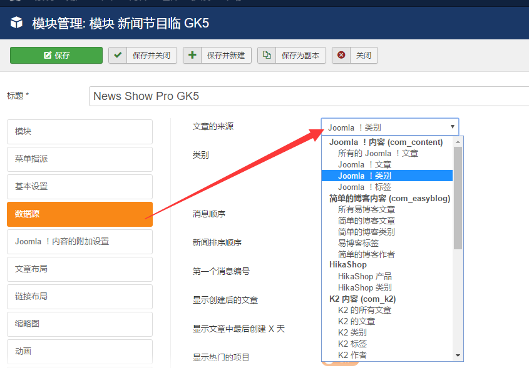
Task: Pick the K2 类别 option
Action: [x=387, y=332]
